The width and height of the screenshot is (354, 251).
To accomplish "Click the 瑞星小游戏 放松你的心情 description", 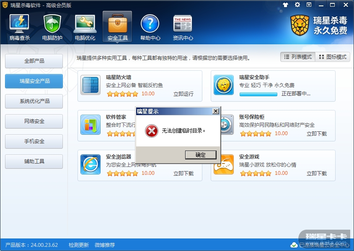I will tap(268, 165).
